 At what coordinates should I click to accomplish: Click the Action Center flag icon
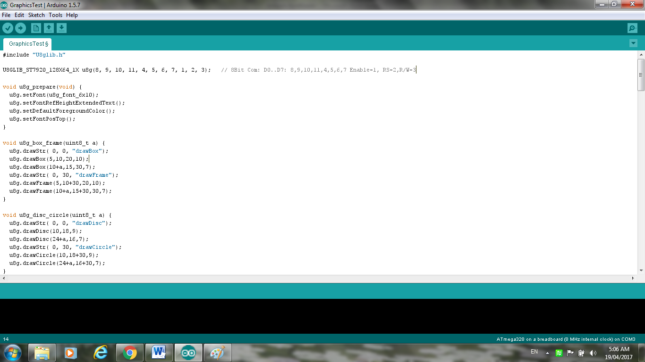pyautogui.click(x=570, y=353)
